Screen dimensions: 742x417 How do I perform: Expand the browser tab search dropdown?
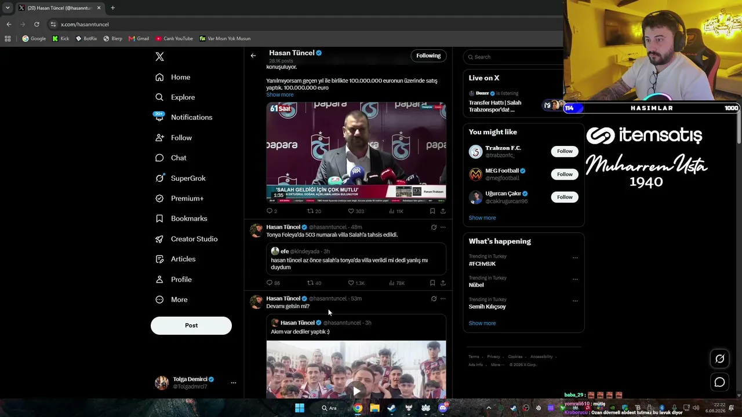[8, 8]
